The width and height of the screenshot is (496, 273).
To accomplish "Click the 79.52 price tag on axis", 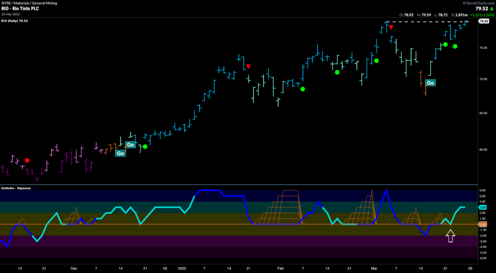I will (x=483, y=21).
